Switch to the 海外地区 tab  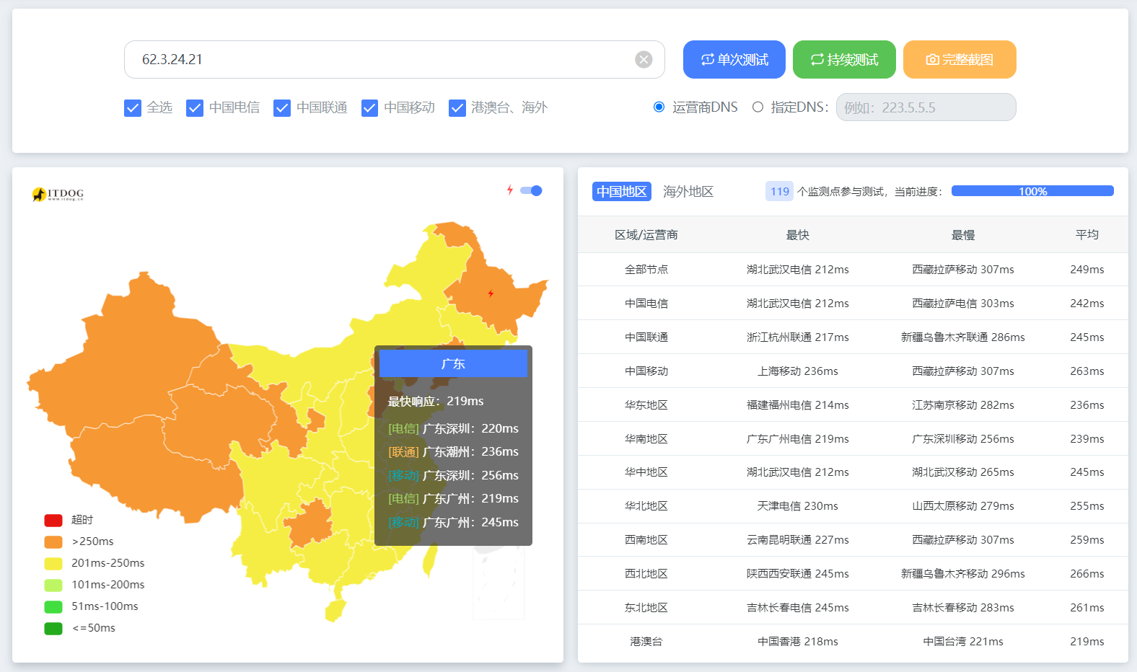click(x=688, y=192)
